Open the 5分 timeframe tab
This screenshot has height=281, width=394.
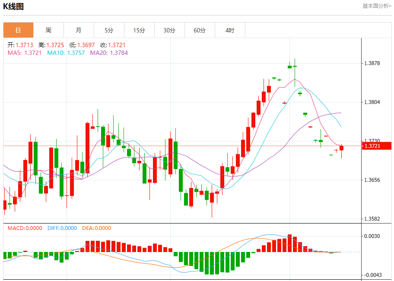109,30
